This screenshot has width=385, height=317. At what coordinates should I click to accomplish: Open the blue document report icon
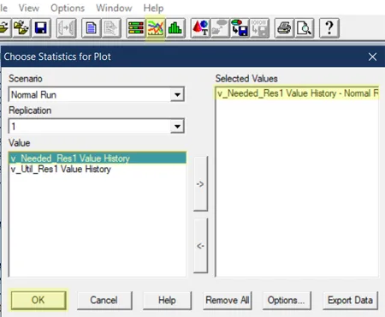pos(91,28)
